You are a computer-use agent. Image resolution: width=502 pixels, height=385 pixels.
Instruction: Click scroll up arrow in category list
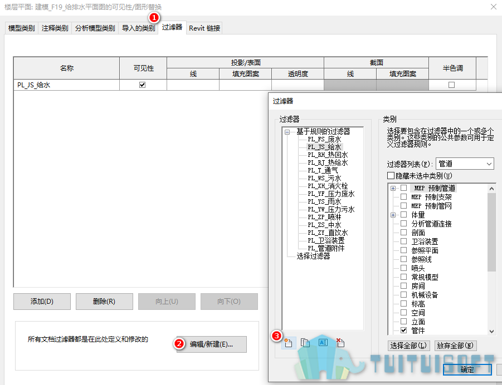[x=492, y=189]
